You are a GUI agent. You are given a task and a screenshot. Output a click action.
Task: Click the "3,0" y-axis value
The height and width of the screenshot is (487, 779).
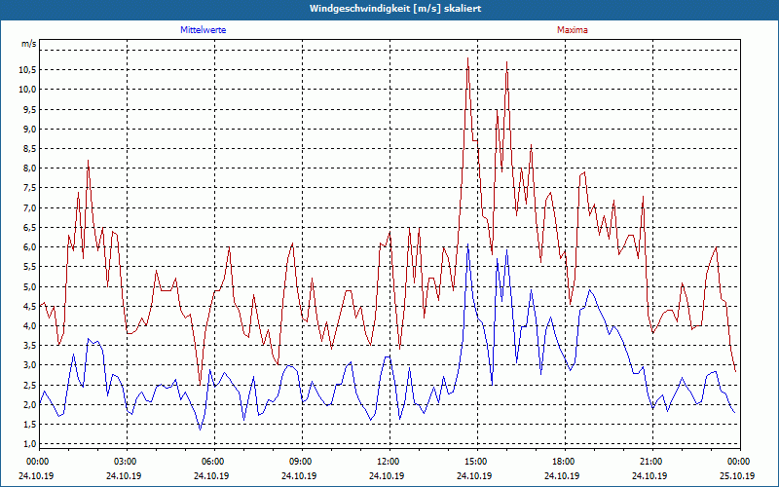click(x=29, y=365)
